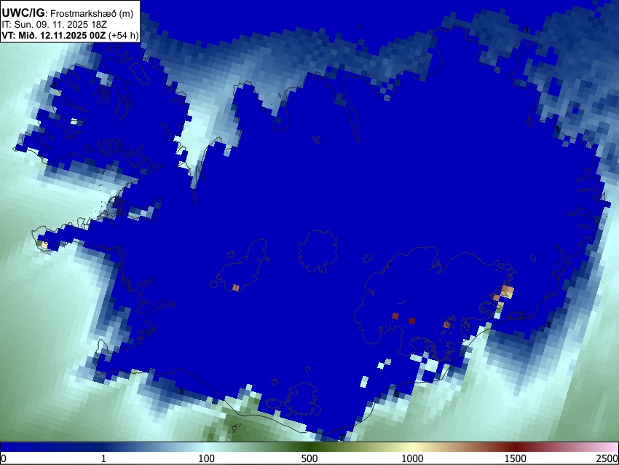This screenshot has width=619, height=465.
Task: Click the "UWC/IG: Frostmarkshæð (m)" title text
Action: (68, 13)
